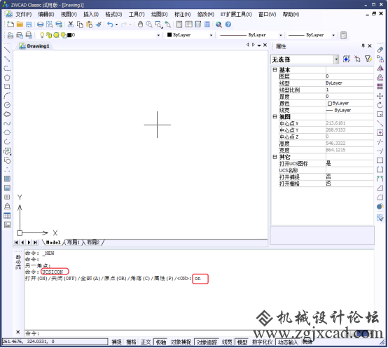Copy selection with the copy icon
Viewport: 388px width, 348px height.
coord(80,25)
